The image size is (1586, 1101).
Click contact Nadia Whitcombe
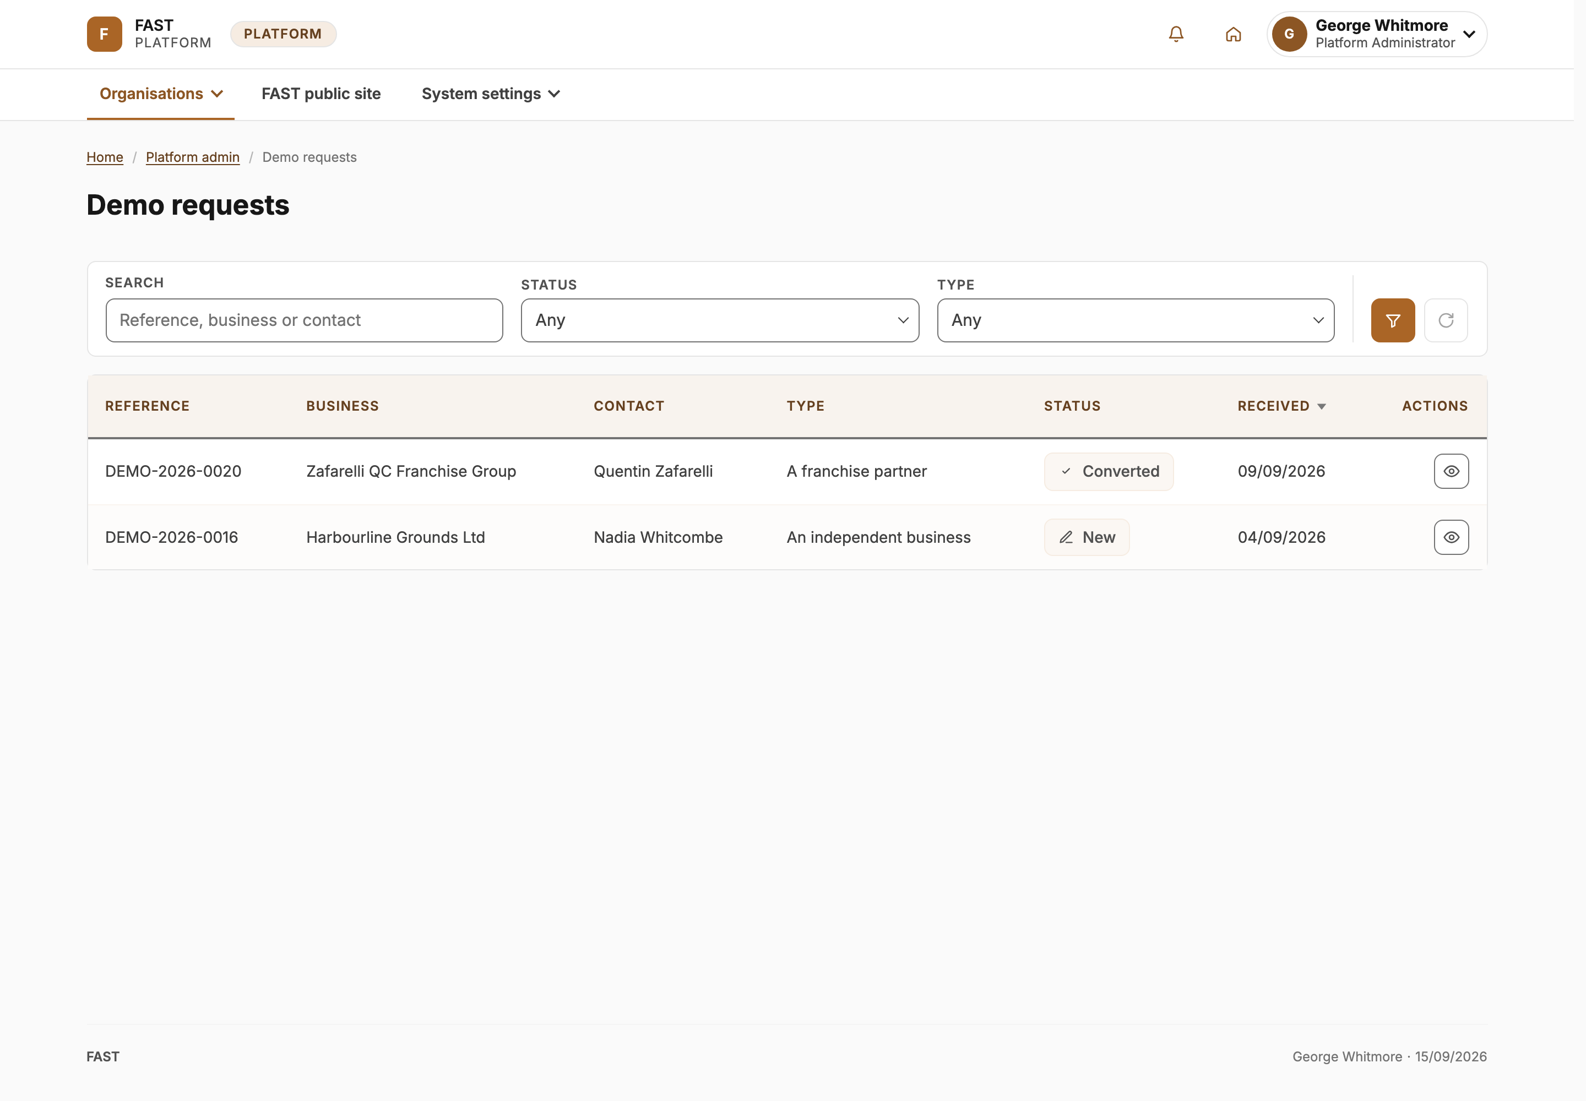pyautogui.click(x=658, y=537)
